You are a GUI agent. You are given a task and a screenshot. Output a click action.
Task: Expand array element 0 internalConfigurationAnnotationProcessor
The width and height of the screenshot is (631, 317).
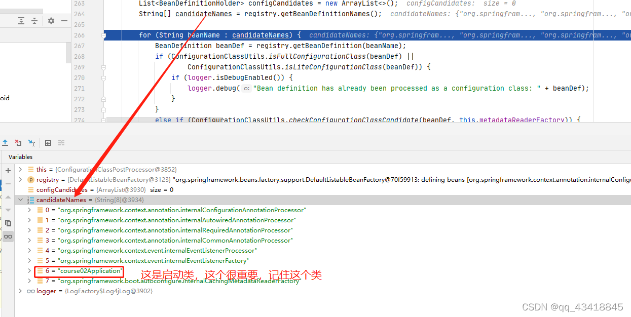tap(30, 210)
